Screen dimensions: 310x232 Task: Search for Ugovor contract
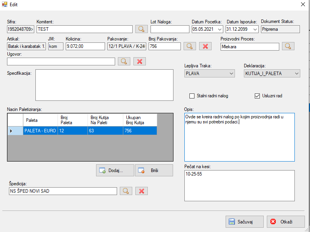(124, 62)
